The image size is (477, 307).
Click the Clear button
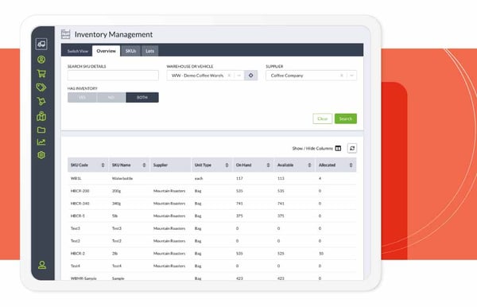(323, 119)
